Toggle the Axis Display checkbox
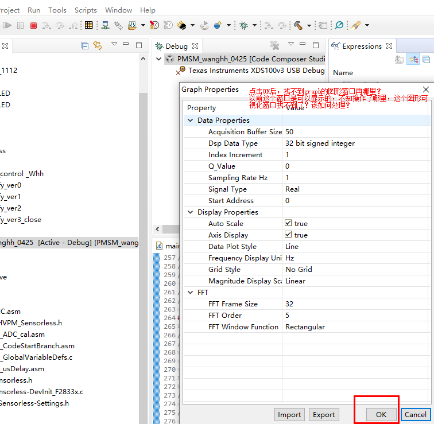 point(288,235)
